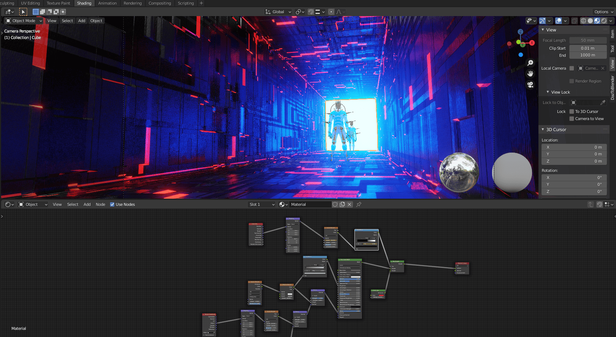Toggle proportional editing icon
The width and height of the screenshot is (616, 337).
(331, 12)
